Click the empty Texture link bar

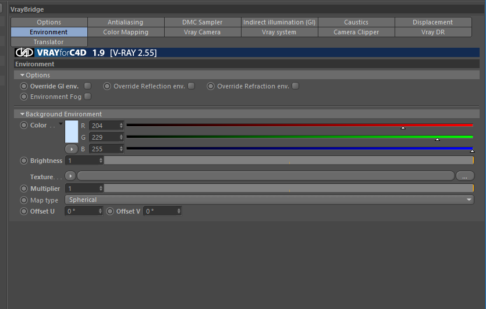pyautogui.click(x=266, y=176)
